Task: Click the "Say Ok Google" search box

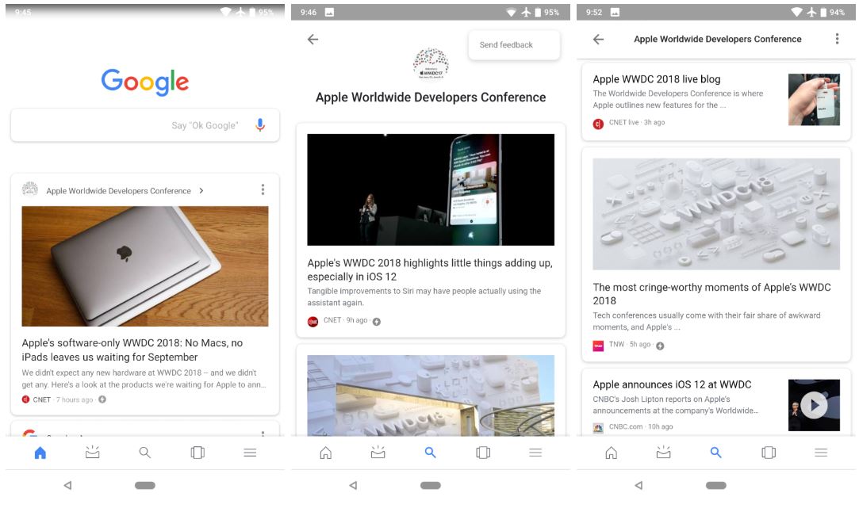Action: [x=135, y=125]
